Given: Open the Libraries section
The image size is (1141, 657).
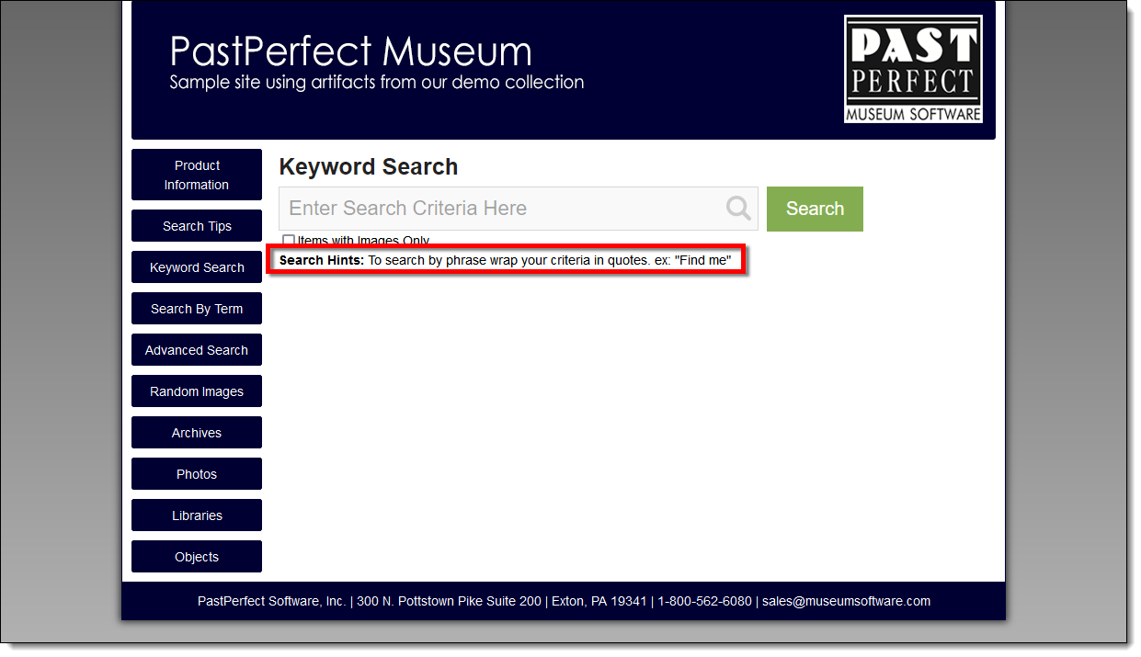Looking at the screenshot, I should click(x=197, y=515).
